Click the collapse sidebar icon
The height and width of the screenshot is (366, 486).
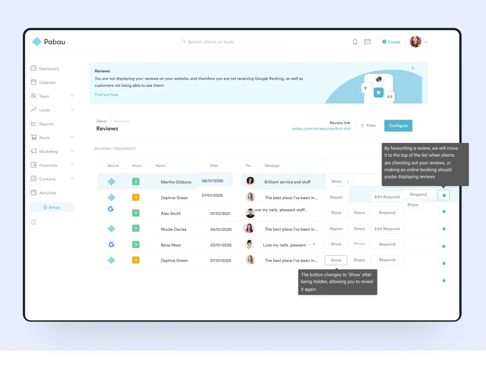click(34, 222)
